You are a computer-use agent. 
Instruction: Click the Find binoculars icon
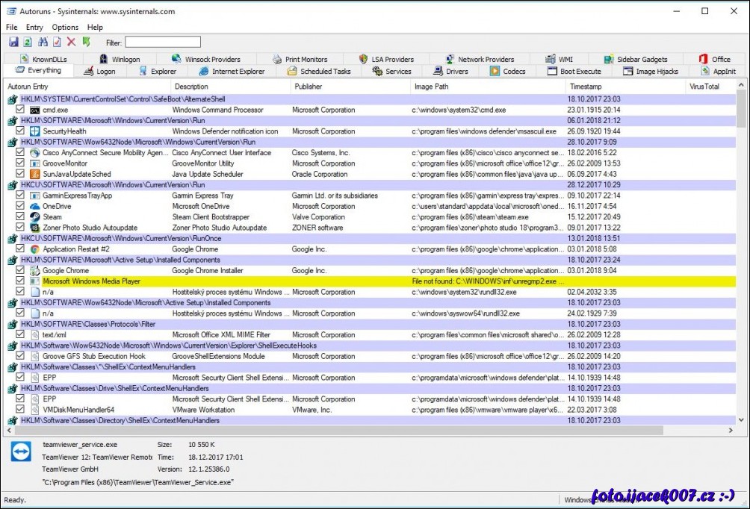coord(43,43)
